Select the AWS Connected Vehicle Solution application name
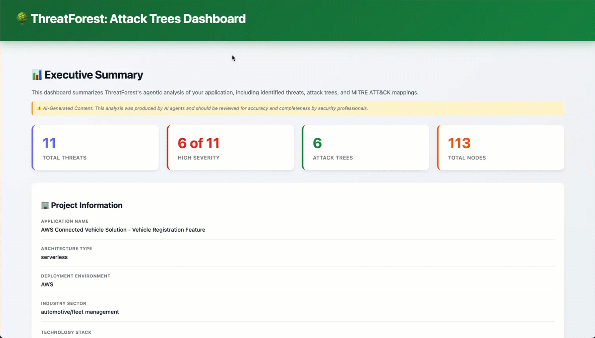Viewport: 595px width, 338px height. (x=123, y=230)
